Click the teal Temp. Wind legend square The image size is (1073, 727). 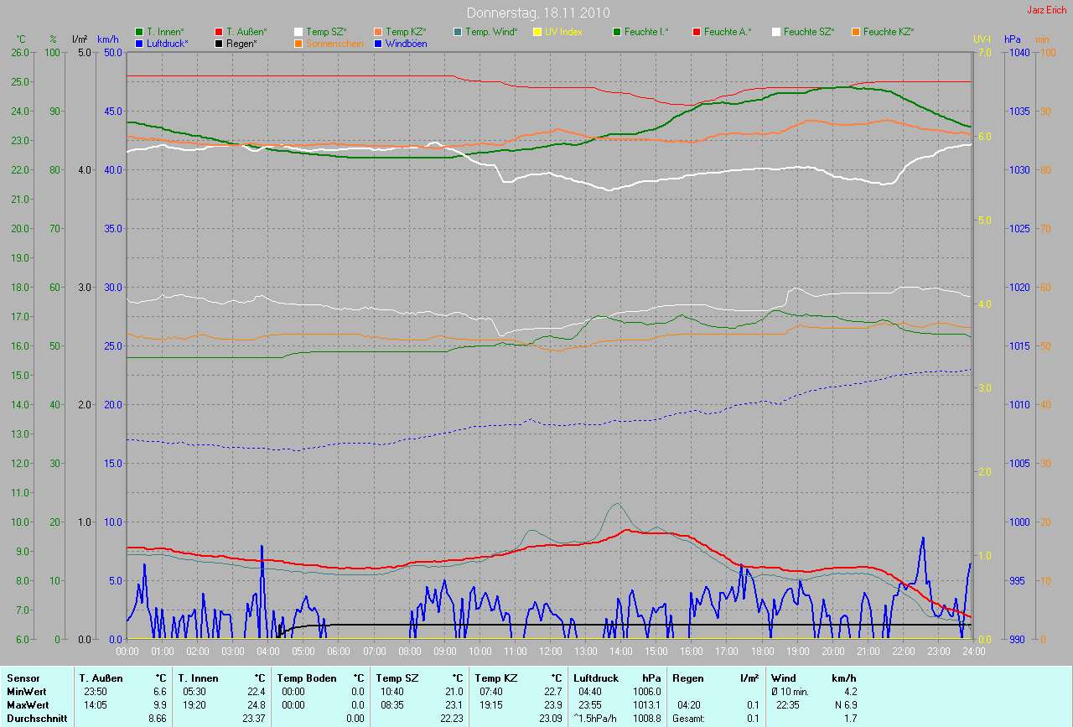coord(458,32)
